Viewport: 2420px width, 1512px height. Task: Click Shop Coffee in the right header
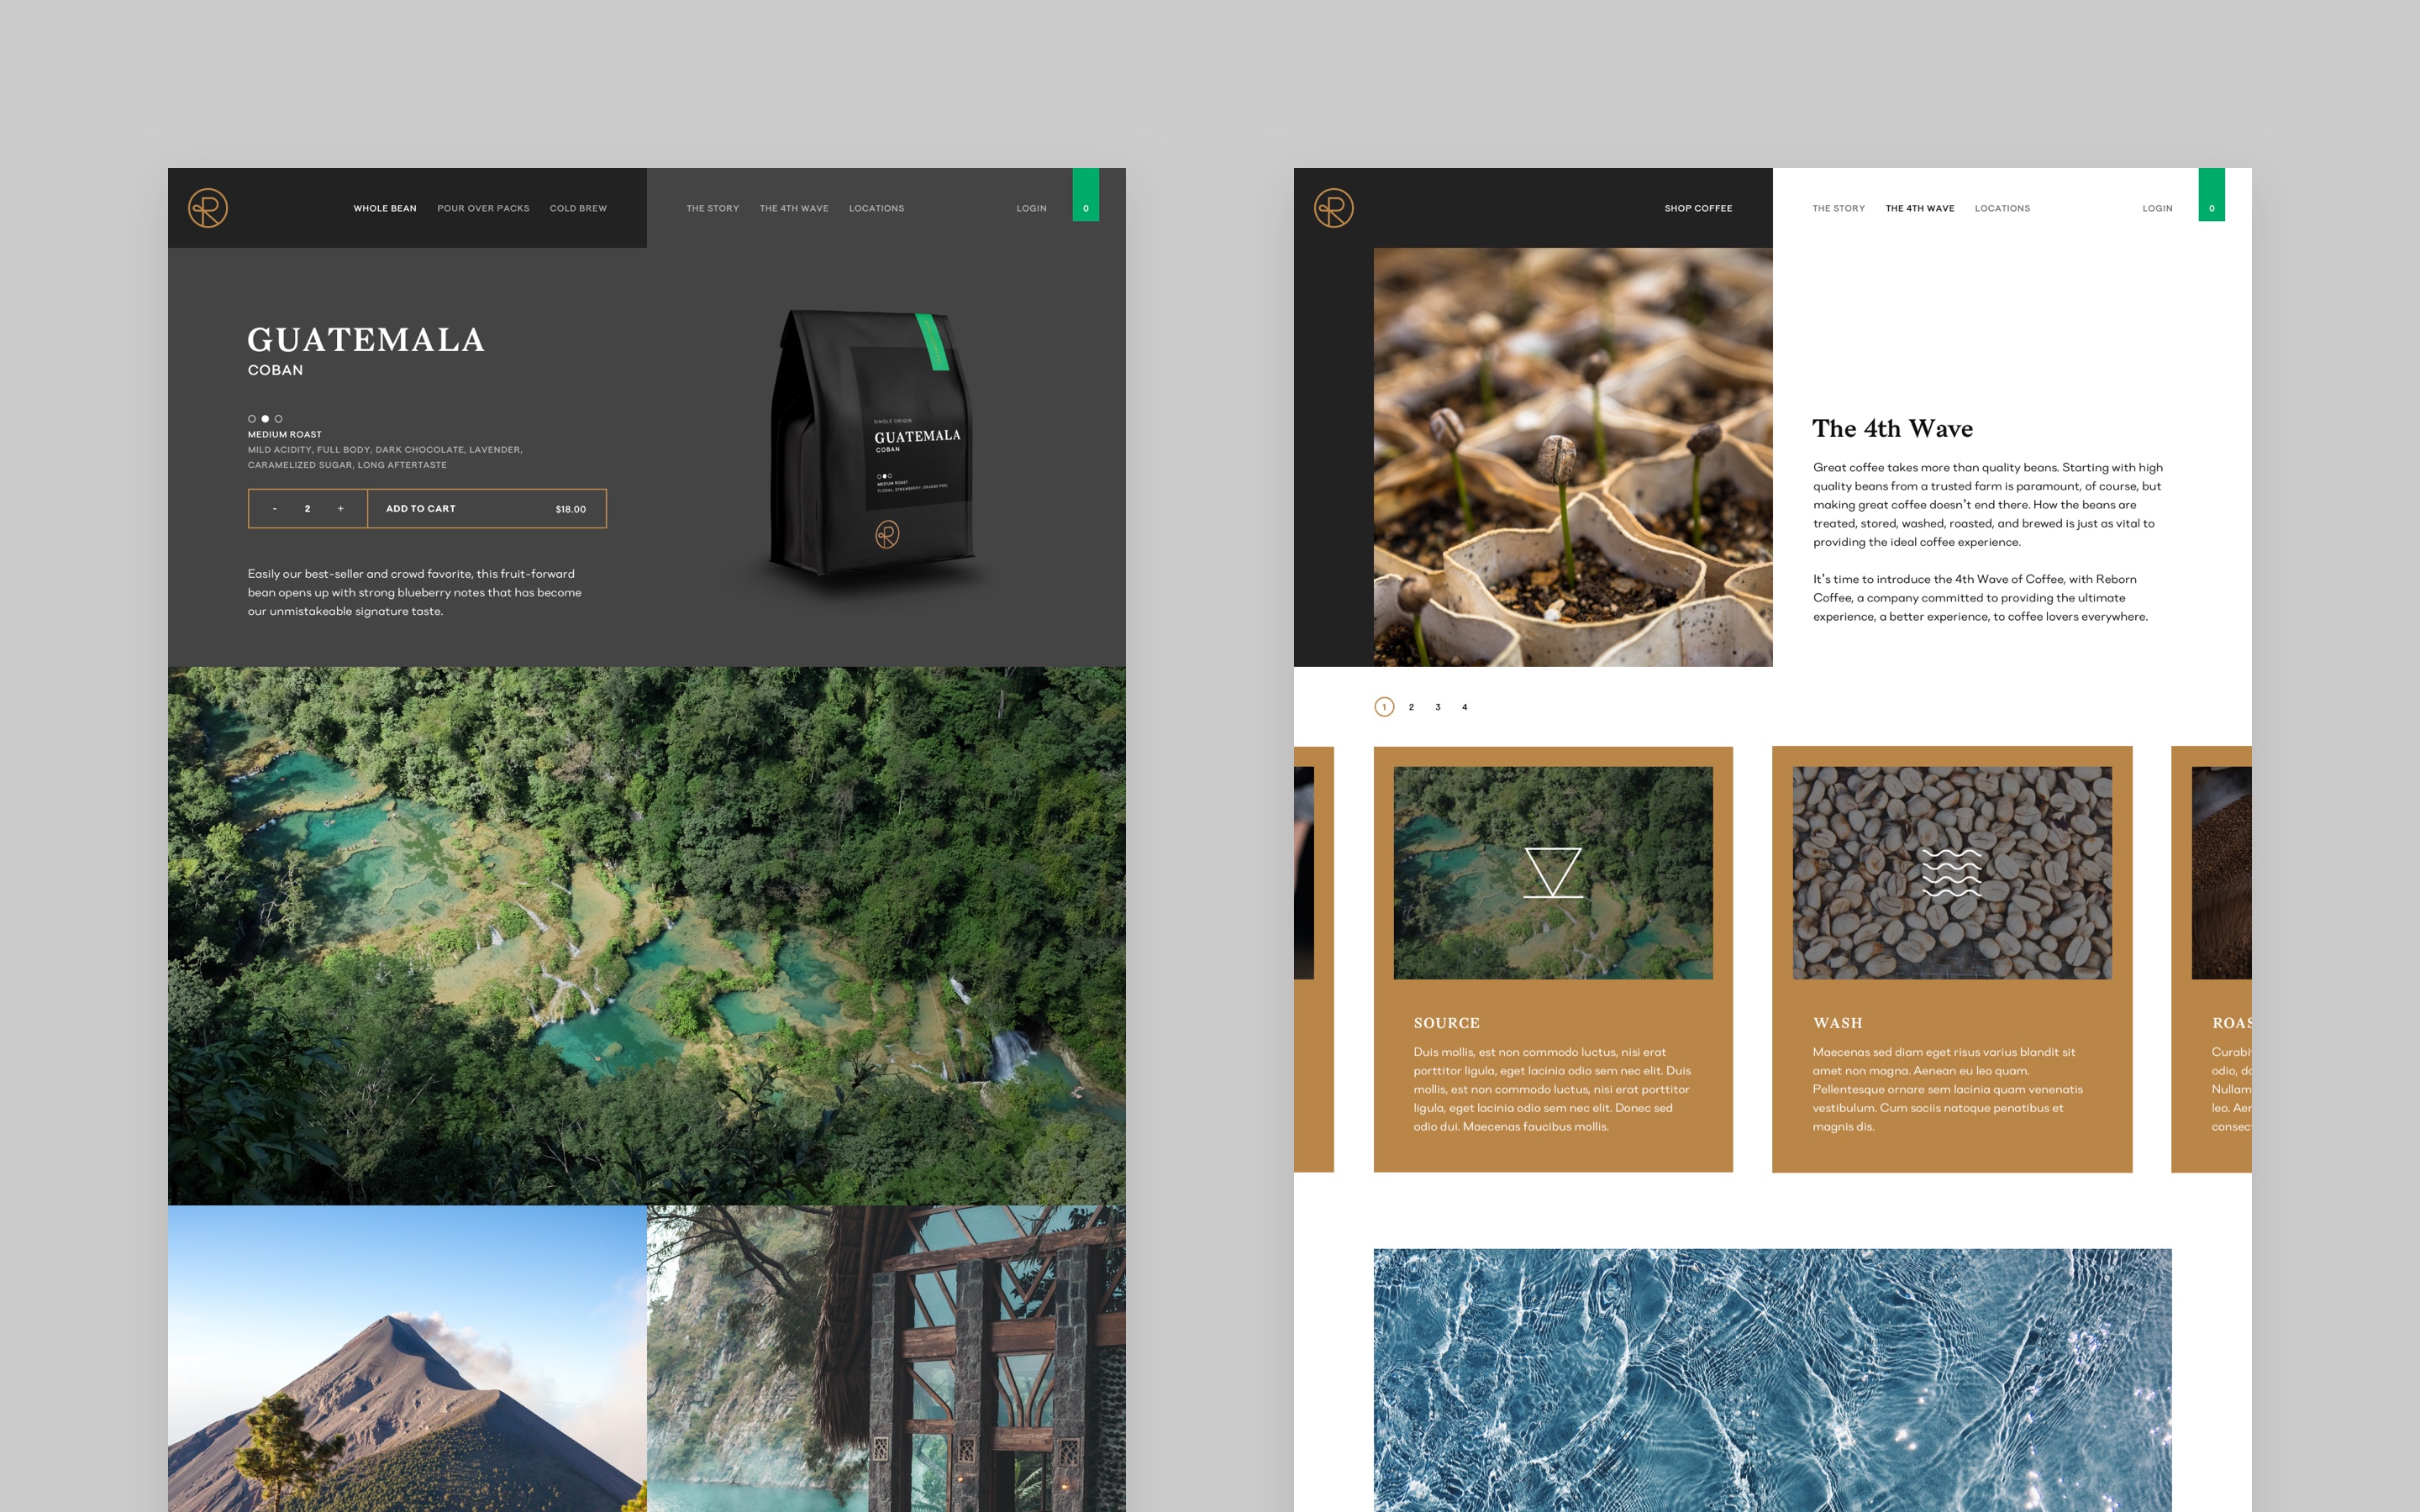pyautogui.click(x=1698, y=208)
